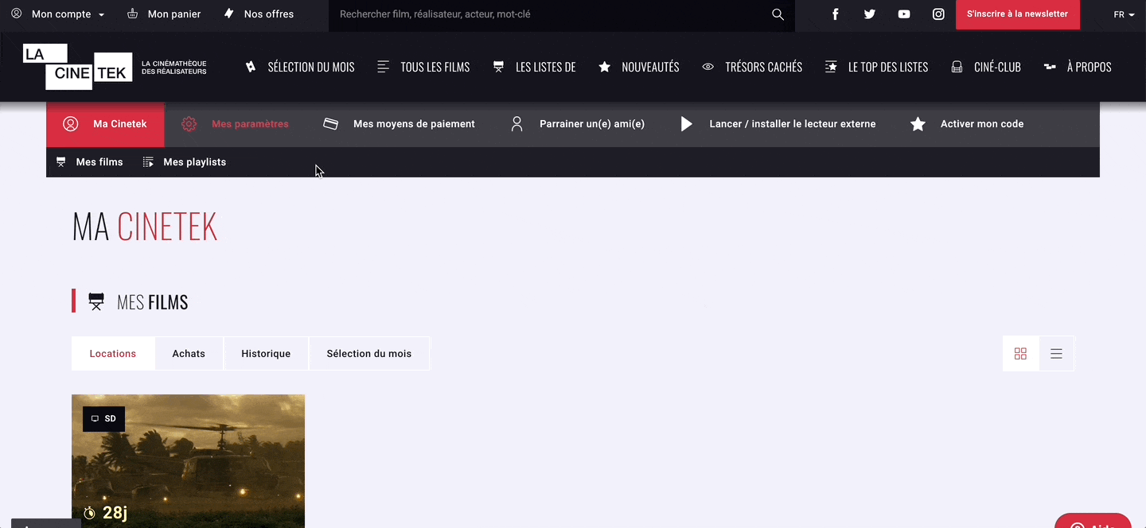Screen dimensions: 1146x528
Task: Open the YouTube channel icon
Action: 904,14
